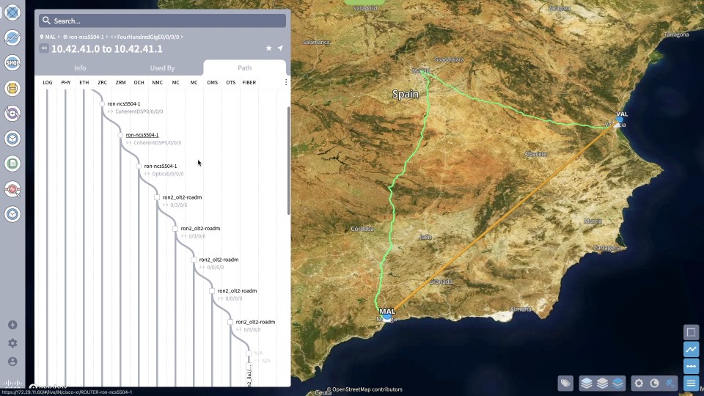The image size is (704, 396).
Task: Click the MAL site marker on map
Action: (387, 316)
